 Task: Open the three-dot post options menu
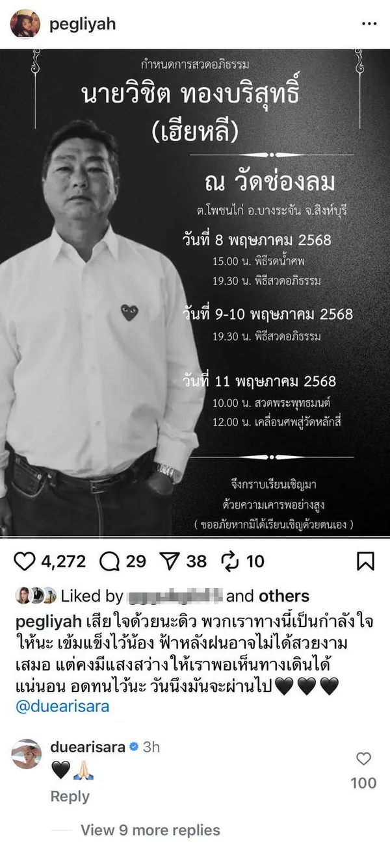[x=369, y=24]
